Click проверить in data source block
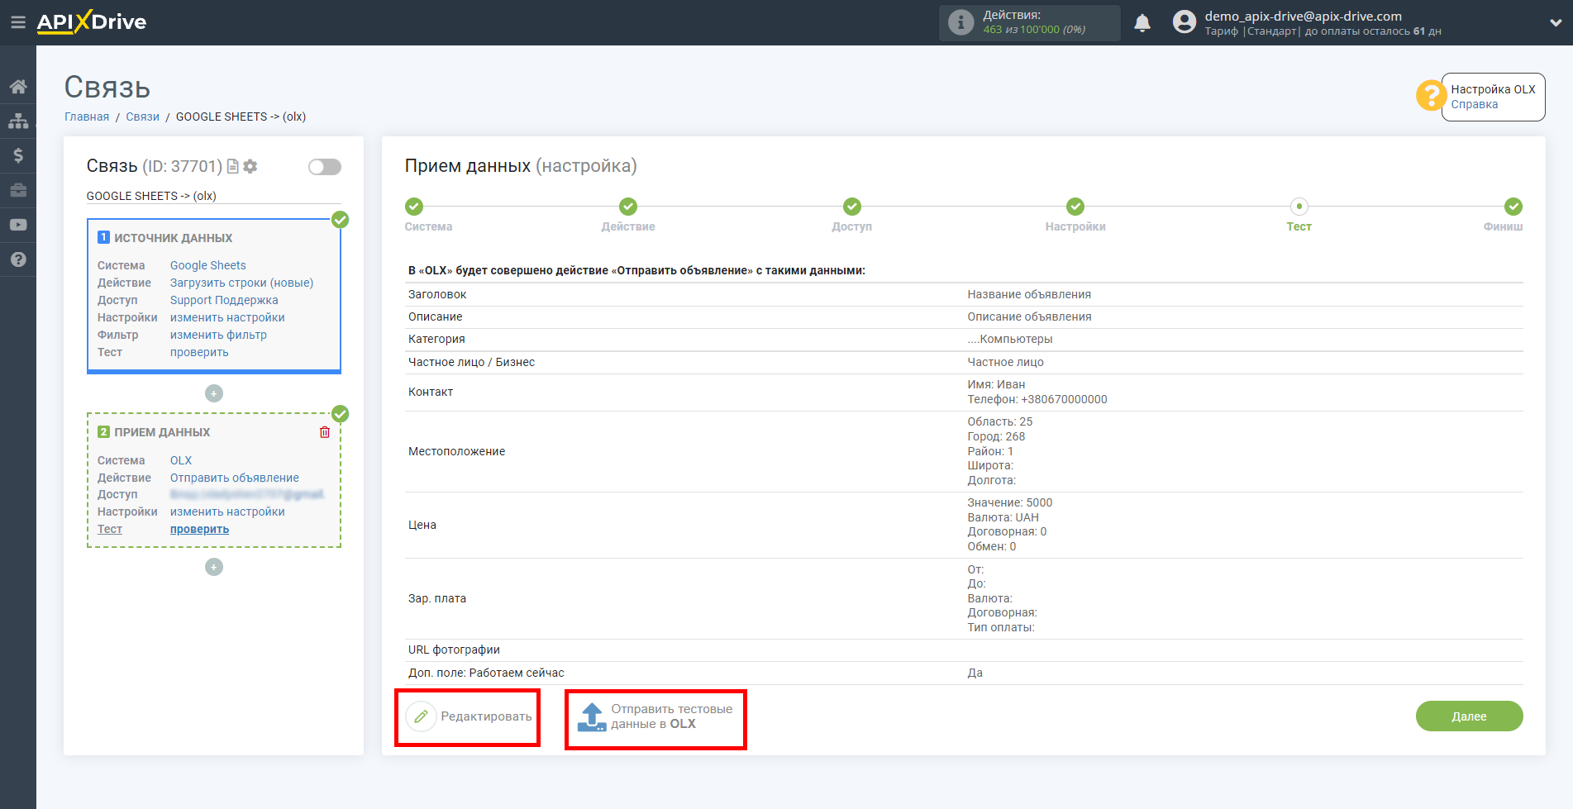Image resolution: width=1573 pixels, height=809 pixels. click(199, 352)
